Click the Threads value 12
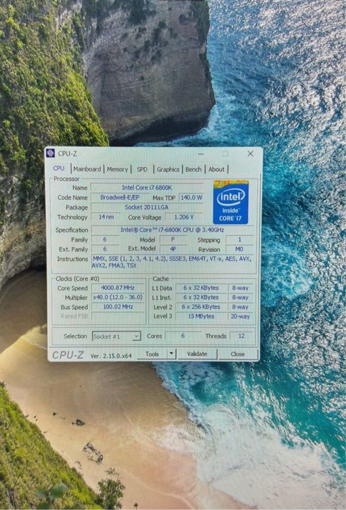The width and height of the screenshot is (346, 510). pos(241,336)
